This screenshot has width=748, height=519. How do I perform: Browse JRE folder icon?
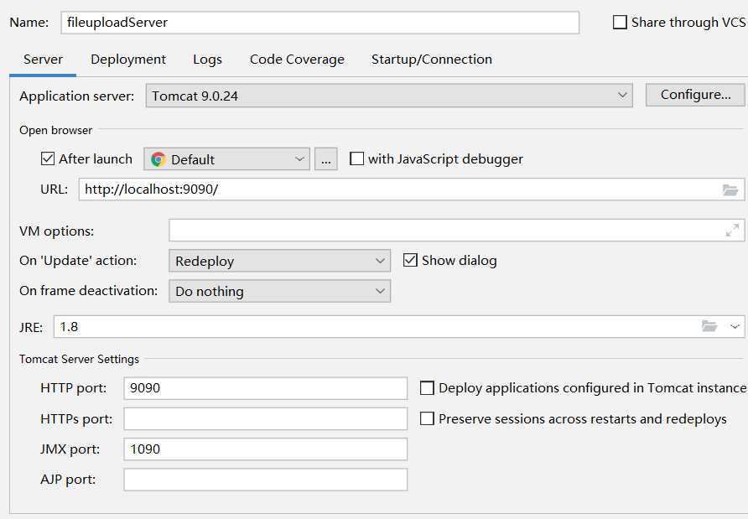709,326
